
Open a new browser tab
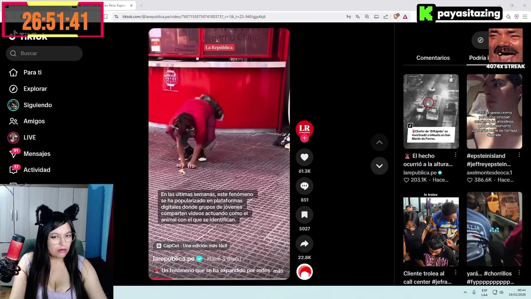141,5
